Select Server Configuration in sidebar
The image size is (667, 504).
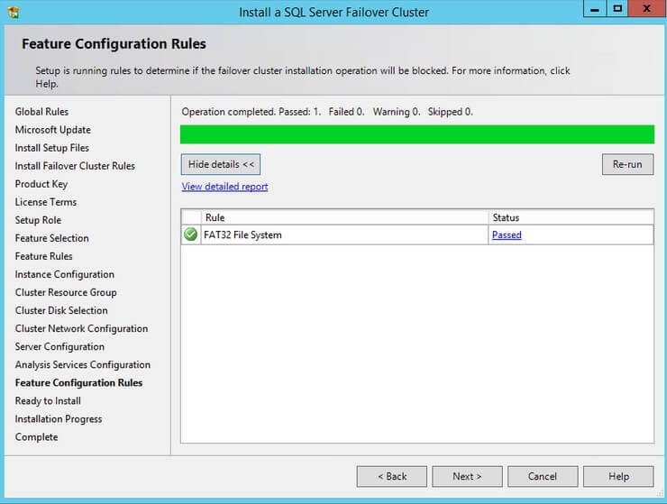[x=59, y=346]
